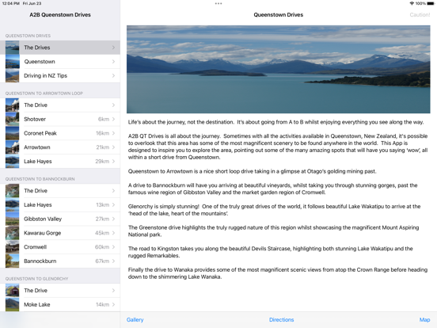
Task: Tap the Queenstown row thumbnail icon
Action: pos(12,62)
